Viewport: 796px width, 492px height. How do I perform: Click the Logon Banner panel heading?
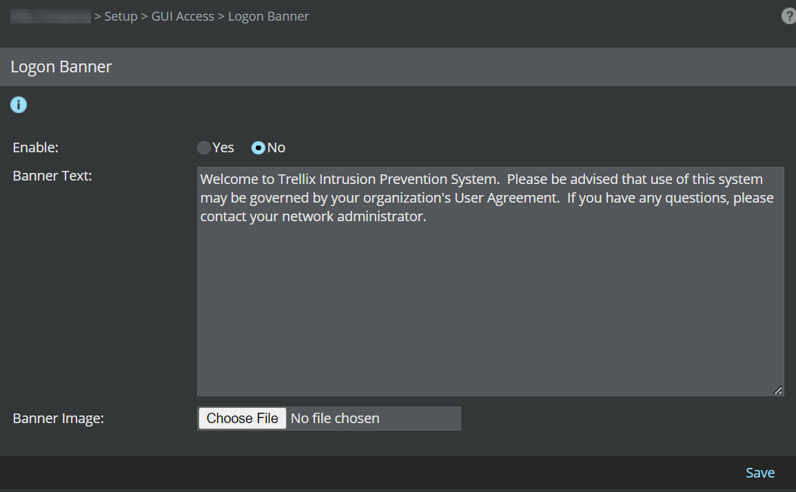pos(61,67)
